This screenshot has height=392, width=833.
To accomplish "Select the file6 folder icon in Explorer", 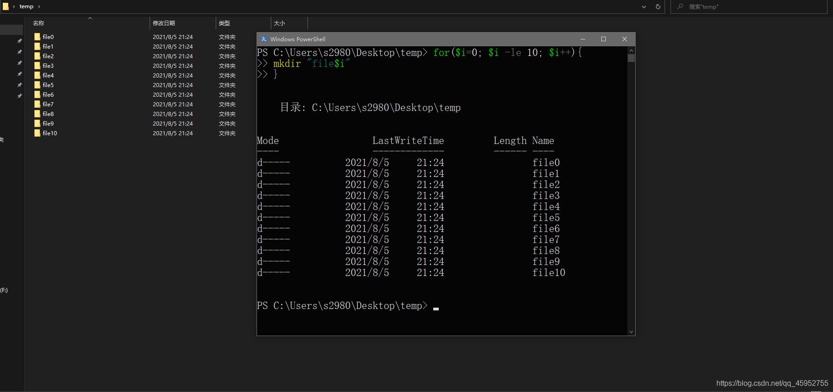I will pos(37,94).
